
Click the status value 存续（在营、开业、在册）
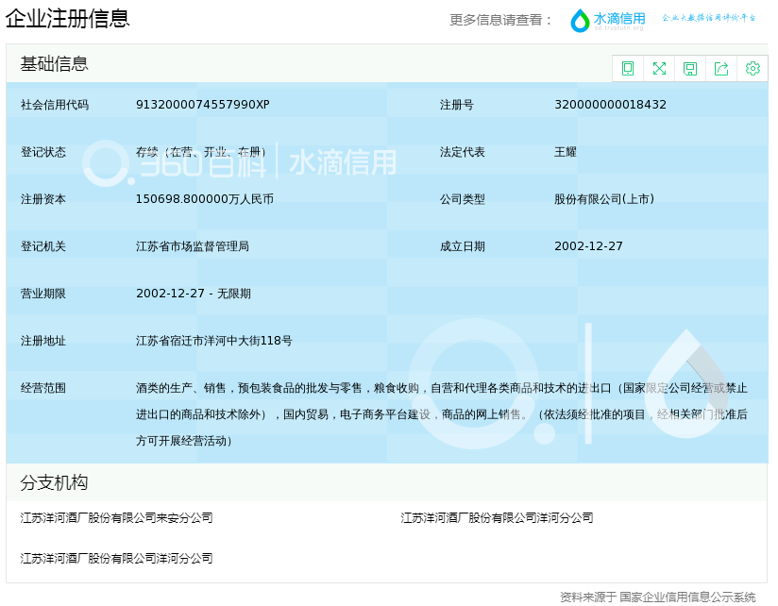click(x=203, y=152)
